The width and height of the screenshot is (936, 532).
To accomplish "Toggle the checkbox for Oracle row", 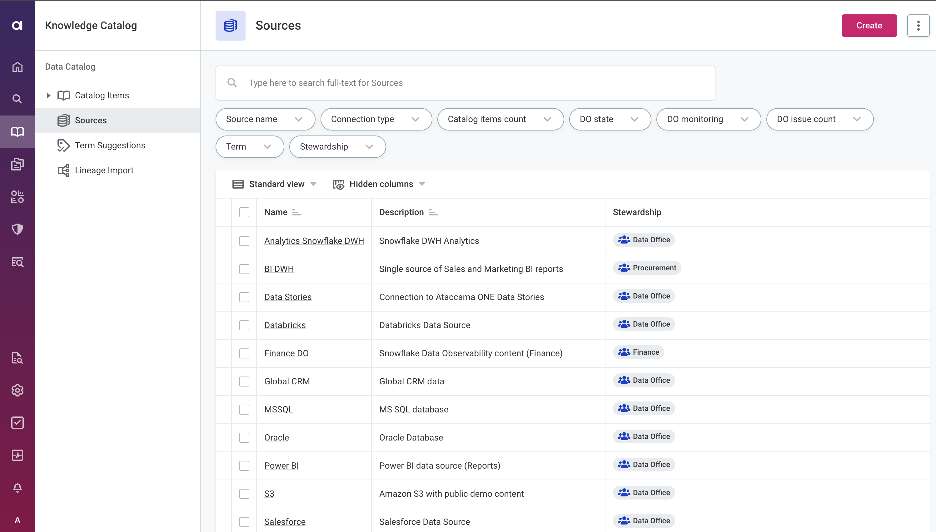I will pyautogui.click(x=244, y=437).
